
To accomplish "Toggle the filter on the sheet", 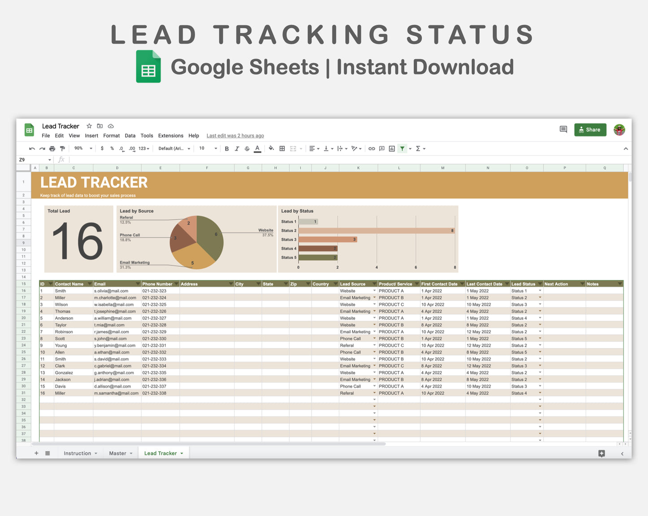I will [x=402, y=148].
